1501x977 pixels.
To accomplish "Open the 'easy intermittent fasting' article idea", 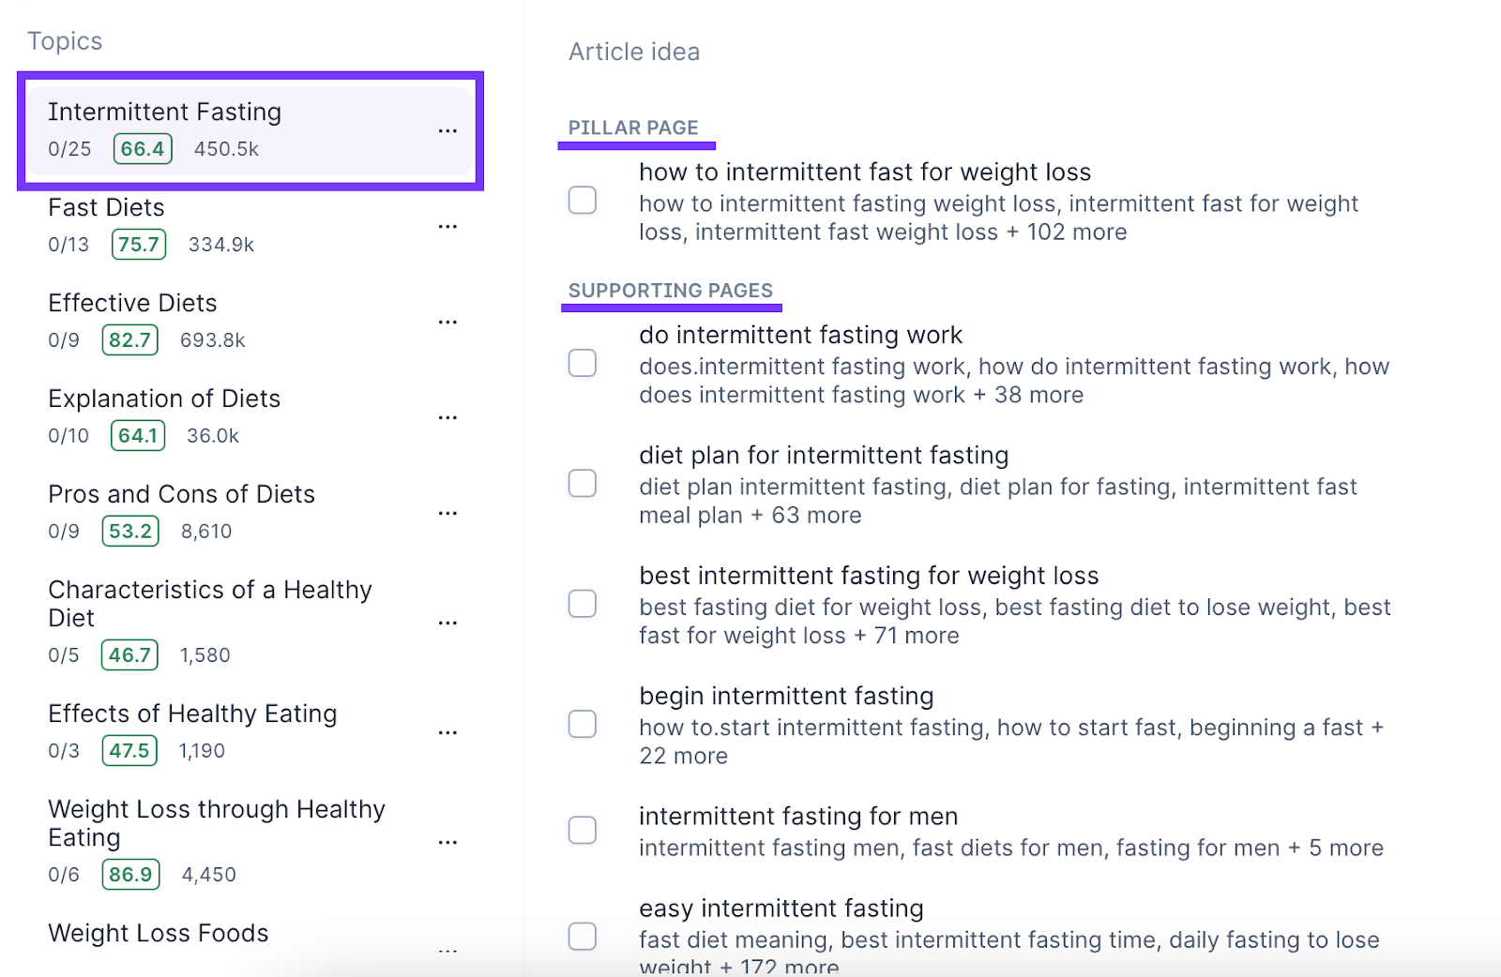I will (x=781, y=909).
